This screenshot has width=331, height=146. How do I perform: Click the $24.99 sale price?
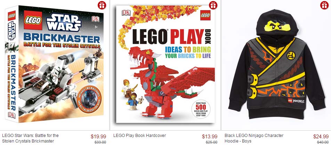[x=321, y=137]
